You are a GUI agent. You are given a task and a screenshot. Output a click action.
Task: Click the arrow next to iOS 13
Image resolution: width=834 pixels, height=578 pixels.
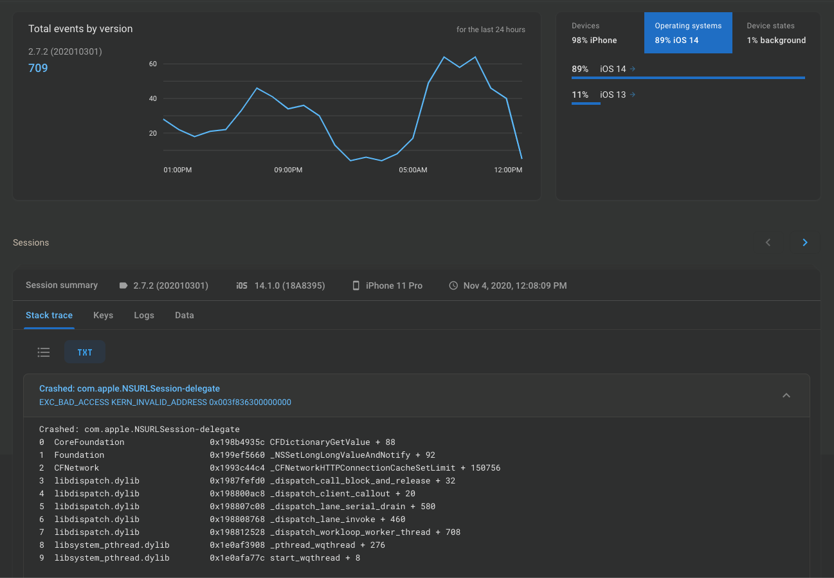[632, 95]
